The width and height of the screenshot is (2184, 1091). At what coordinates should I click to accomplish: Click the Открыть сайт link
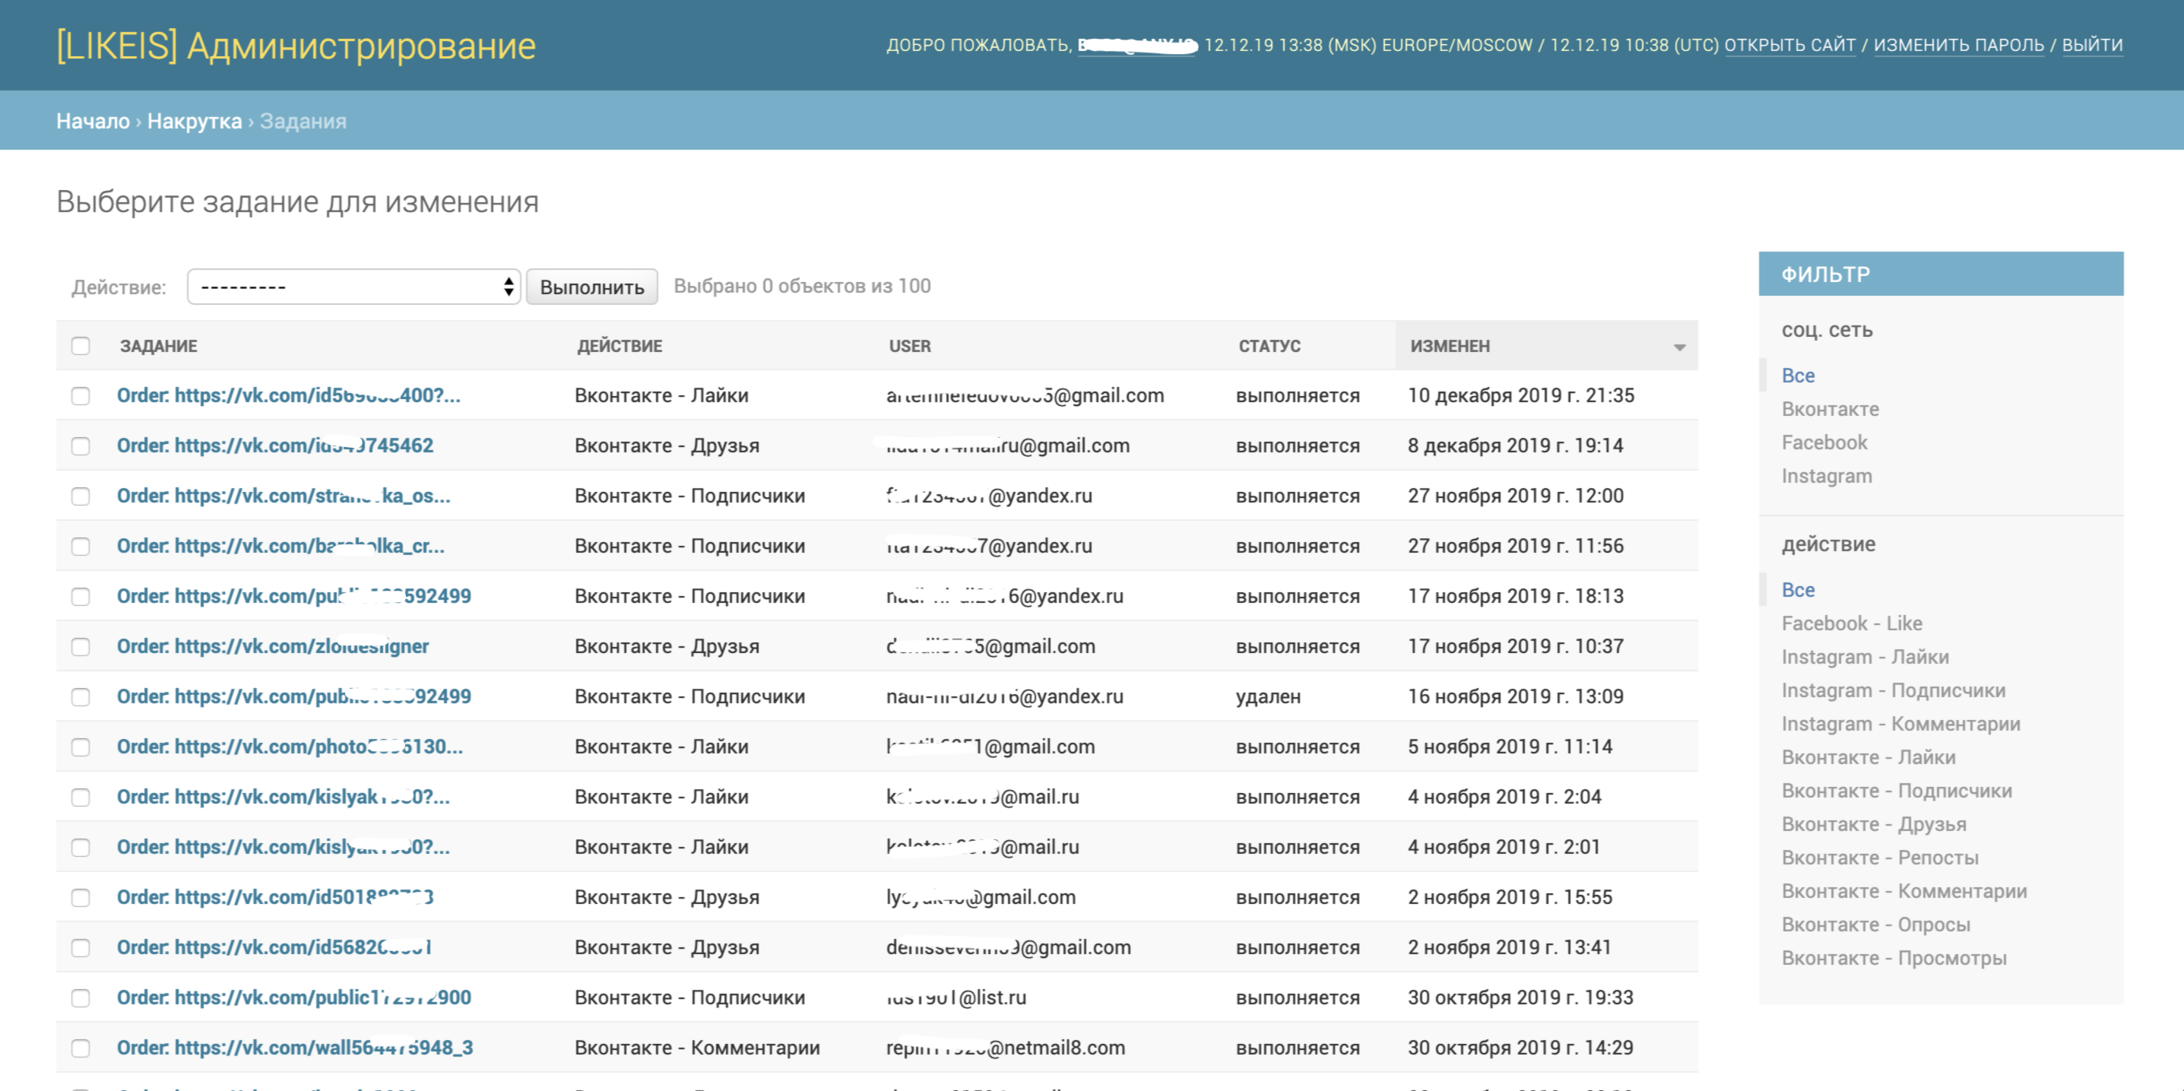pyautogui.click(x=1789, y=45)
